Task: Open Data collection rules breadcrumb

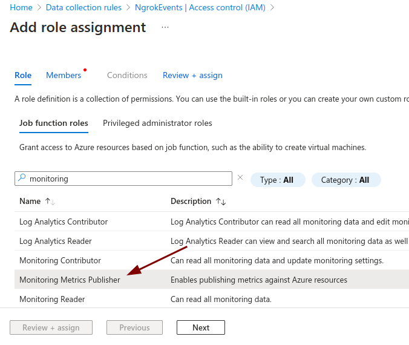Action: coord(83,7)
